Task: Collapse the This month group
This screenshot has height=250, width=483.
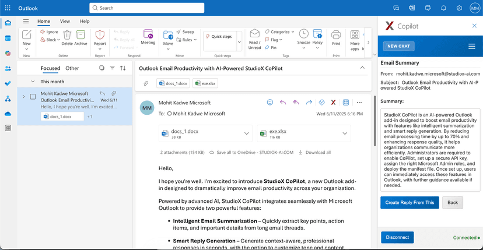Action: [x=33, y=82]
